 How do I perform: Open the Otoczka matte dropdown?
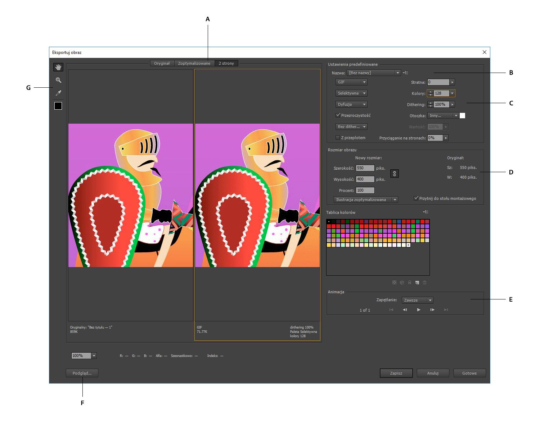click(x=443, y=115)
